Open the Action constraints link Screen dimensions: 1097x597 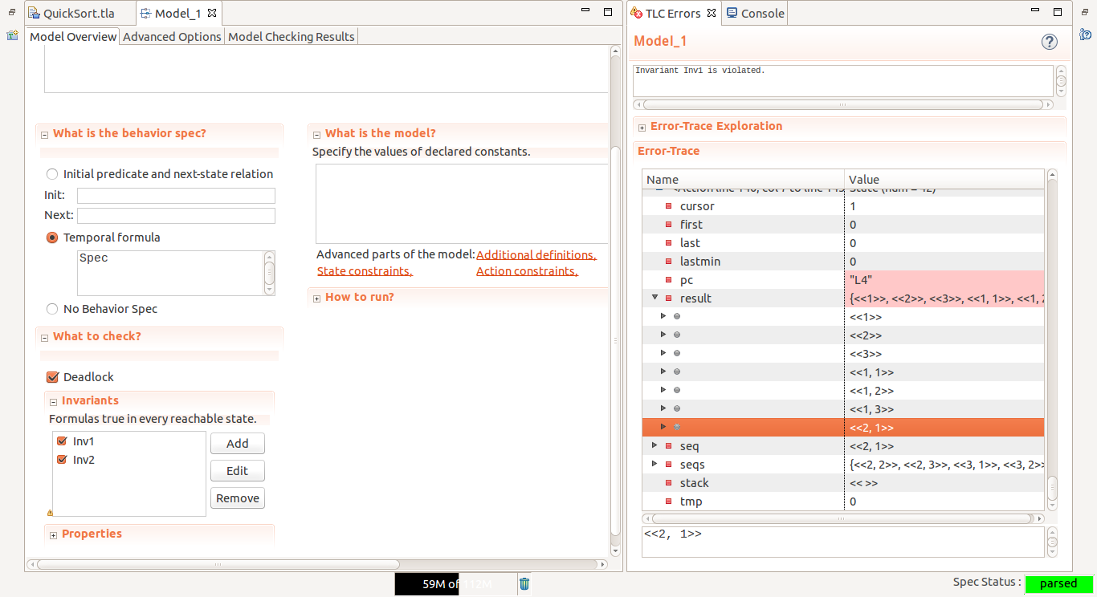click(527, 271)
